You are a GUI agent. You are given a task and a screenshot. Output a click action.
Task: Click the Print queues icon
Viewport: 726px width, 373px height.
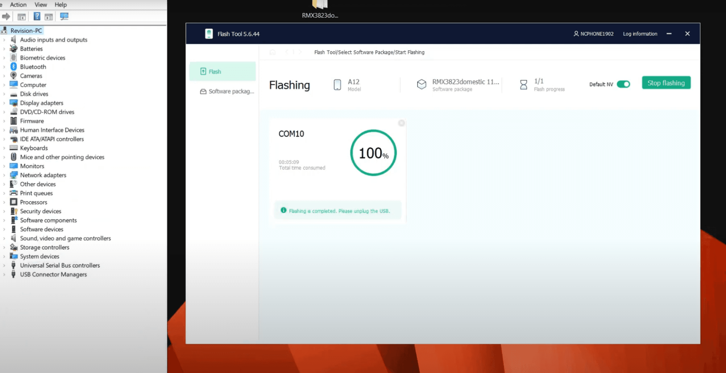(13, 193)
